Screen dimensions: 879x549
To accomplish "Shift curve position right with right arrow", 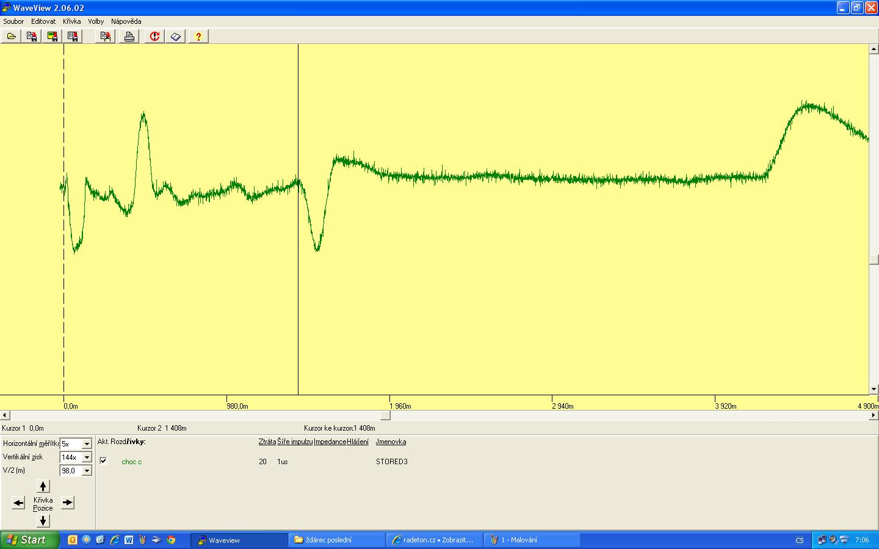I will tap(67, 503).
